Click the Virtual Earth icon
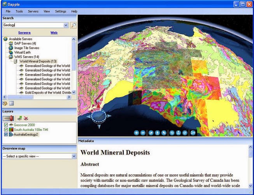The width and height of the screenshot is (254, 195). (11, 52)
